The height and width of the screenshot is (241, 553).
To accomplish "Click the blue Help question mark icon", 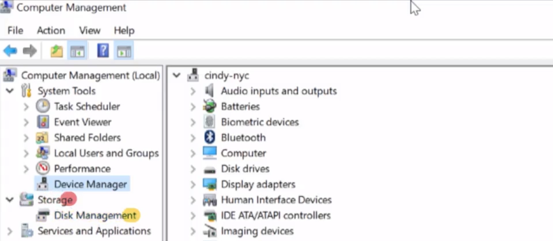I will [x=103, y=51].
